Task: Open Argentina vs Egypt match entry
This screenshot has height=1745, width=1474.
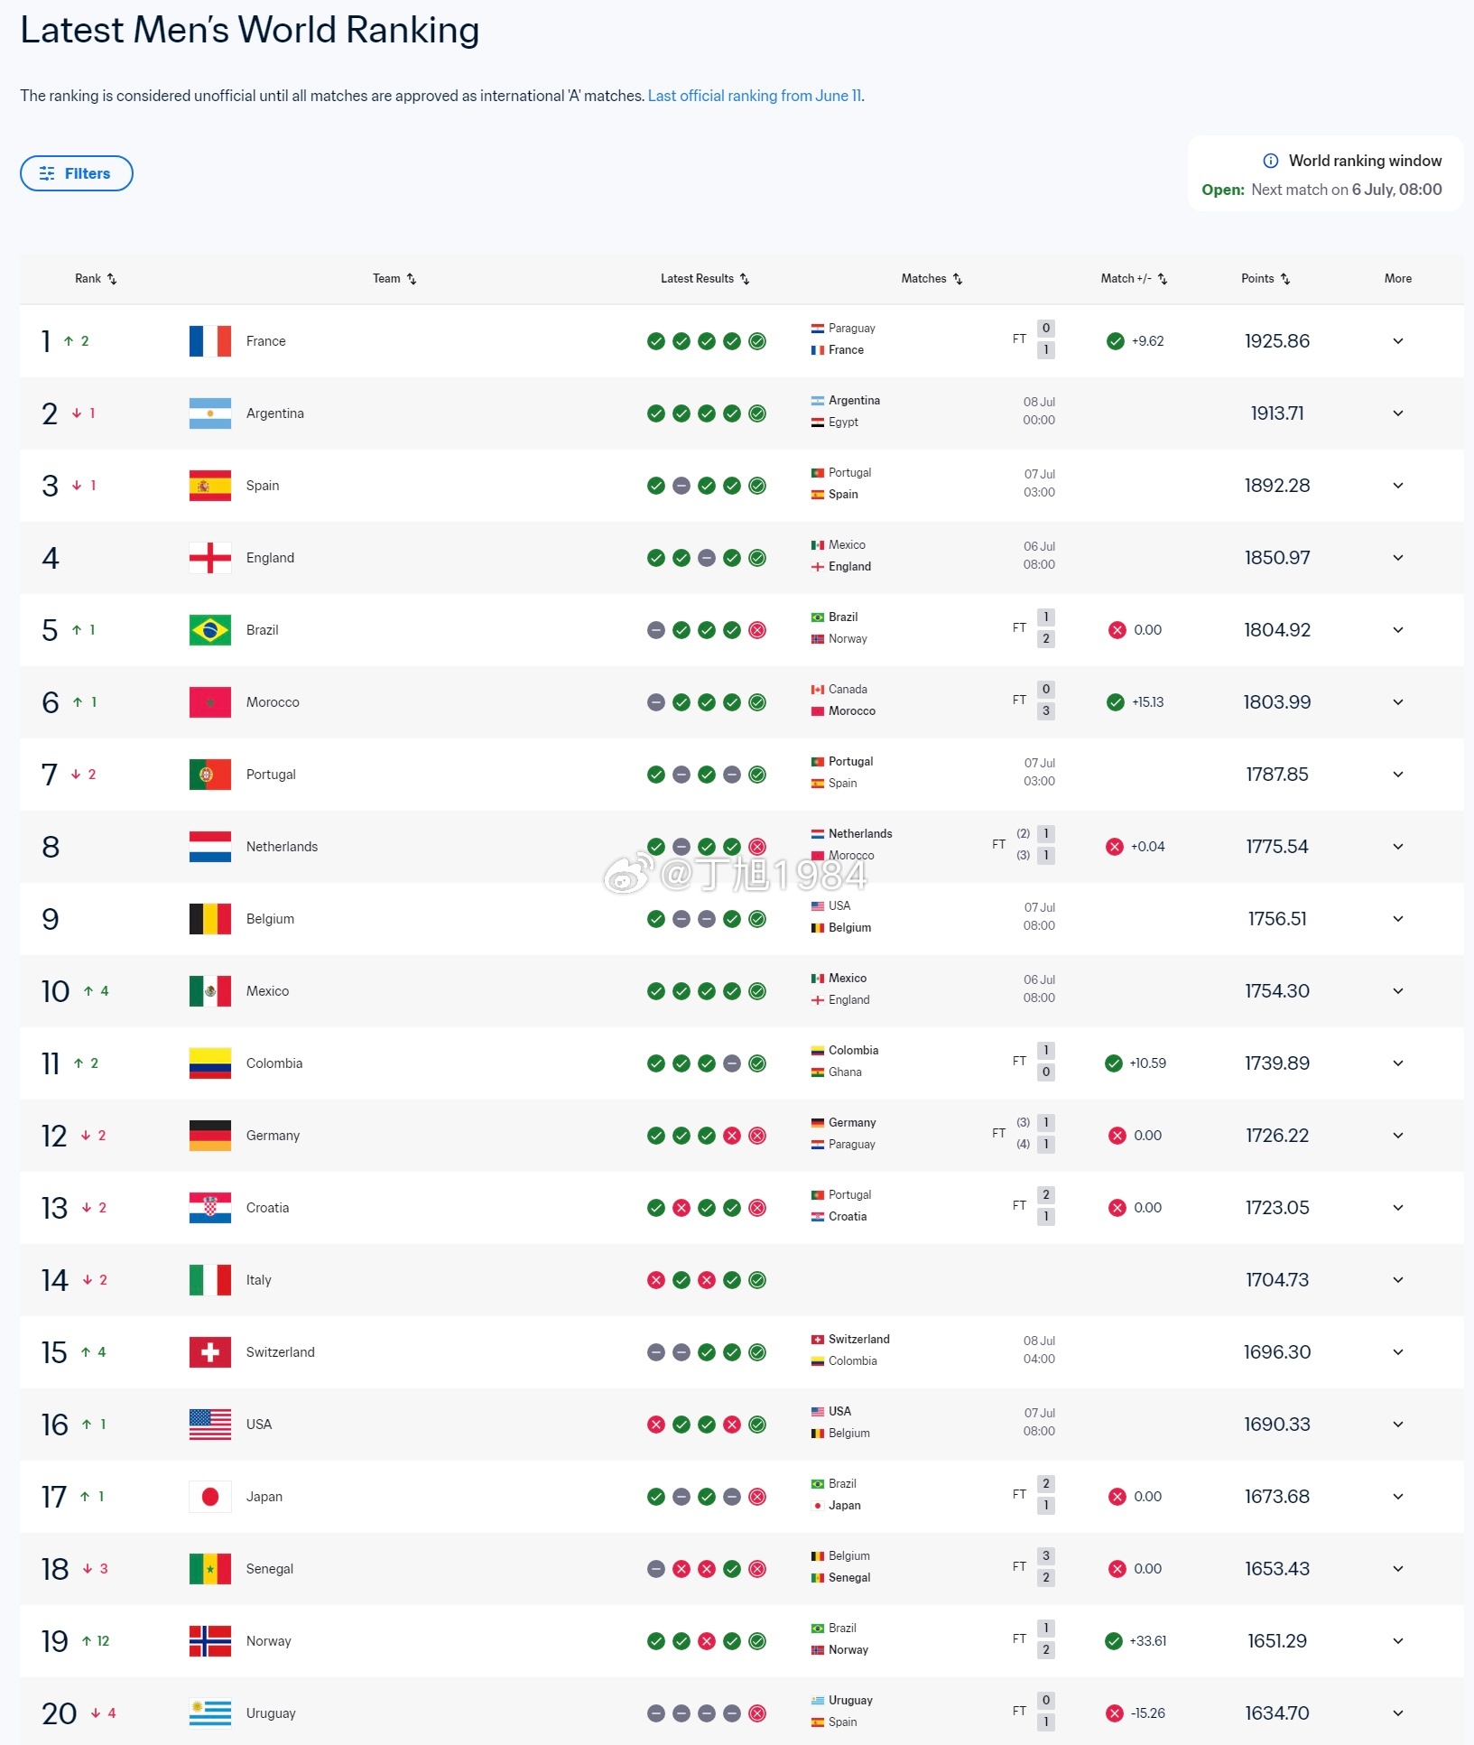Action: [x=932, y=412]
